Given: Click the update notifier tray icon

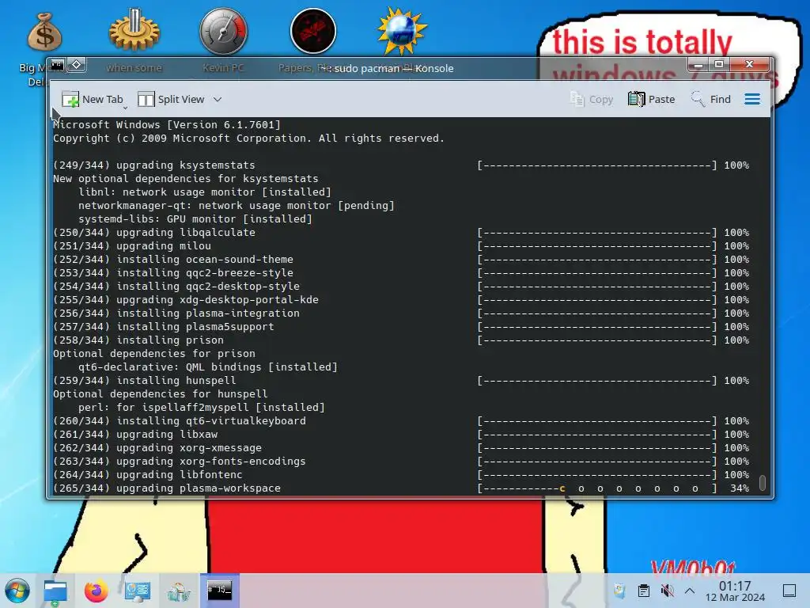Looking at the screenshot, I should click(619, 591).
